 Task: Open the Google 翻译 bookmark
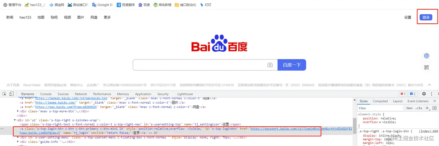(102, 5)
